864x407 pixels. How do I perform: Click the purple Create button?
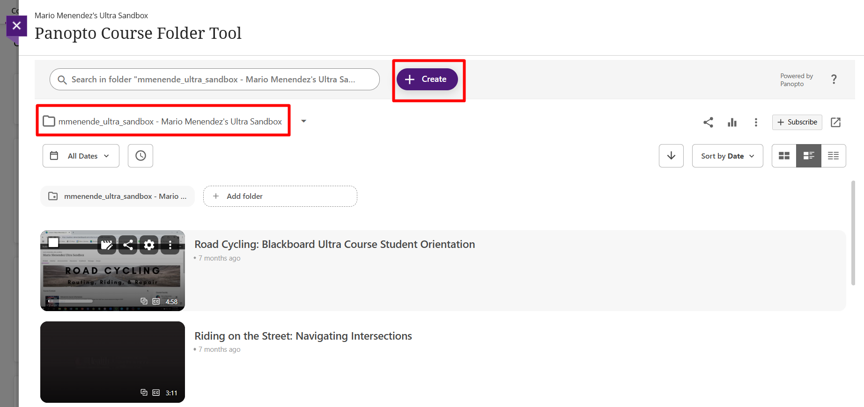427,80
